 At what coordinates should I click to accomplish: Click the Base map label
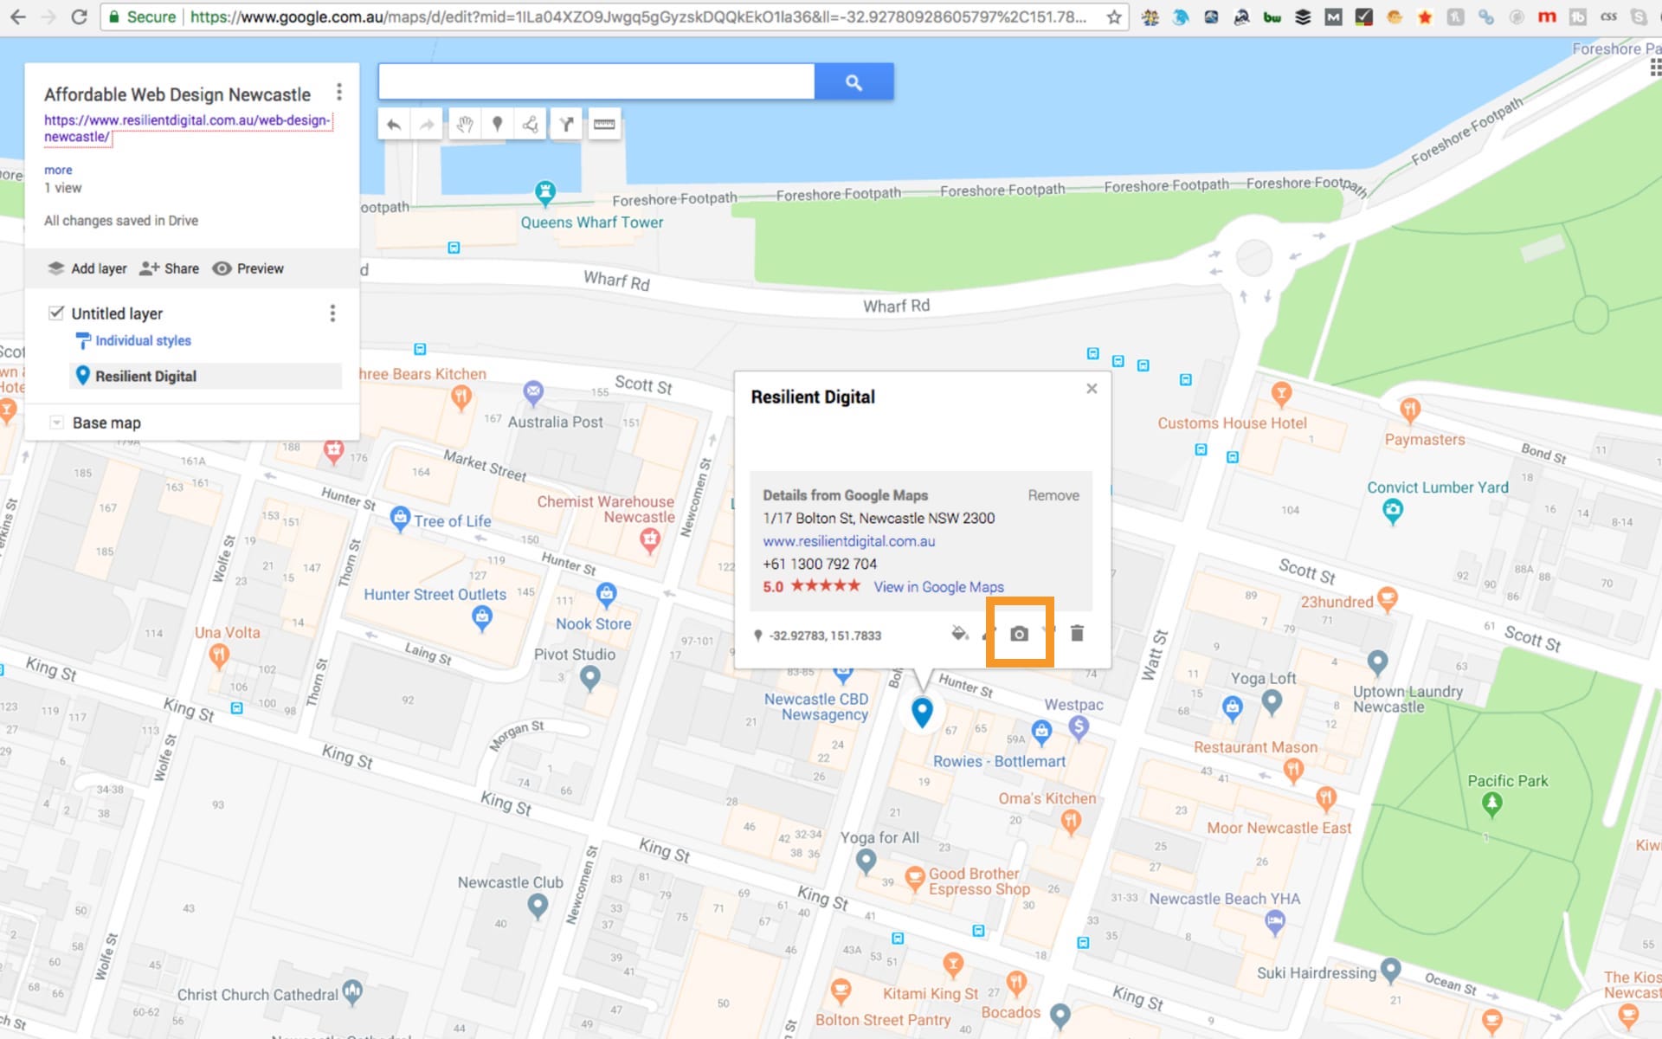click(x=106, y=423)
